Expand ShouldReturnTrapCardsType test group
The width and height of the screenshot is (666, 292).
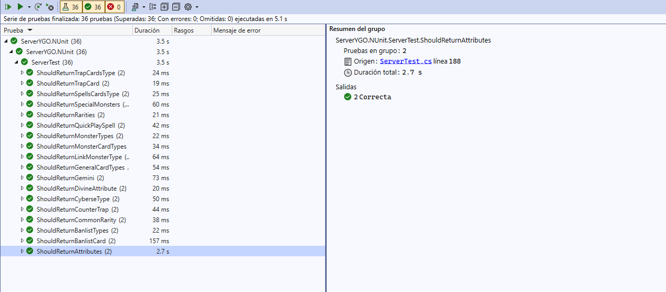click(x=22, y=72)
